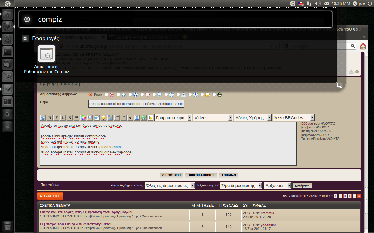Open the 'Η μπάρα του Unity δεν ανταποκρίνεται' topic
374x233 pixels.
(x=77, y=224)
